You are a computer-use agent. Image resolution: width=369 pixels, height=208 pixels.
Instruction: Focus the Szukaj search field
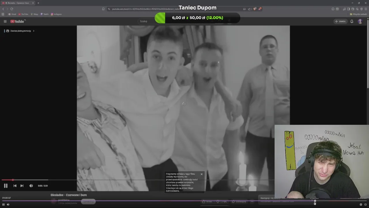click(173, 21)
